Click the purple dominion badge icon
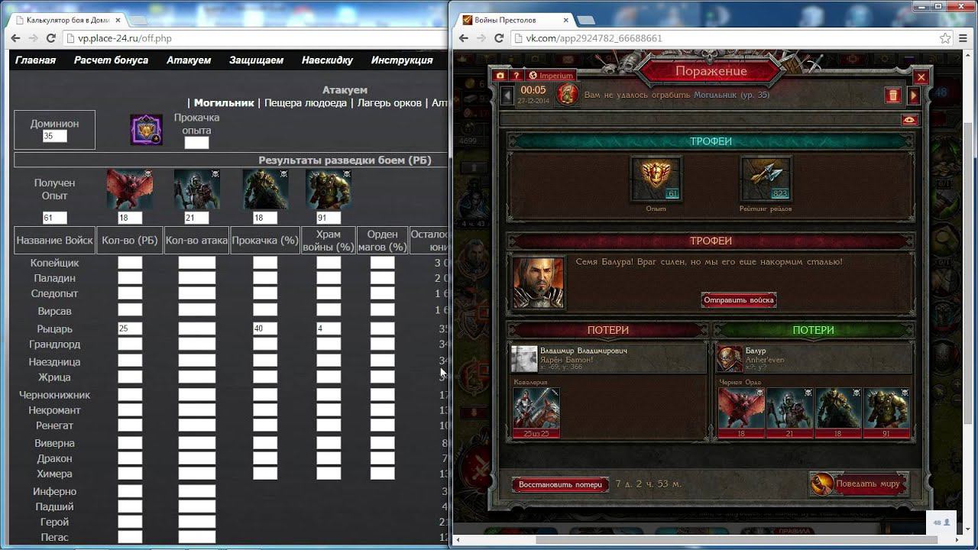 coord(146,130)
